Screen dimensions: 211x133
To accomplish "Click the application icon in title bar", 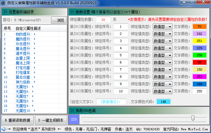I will 4,3.
